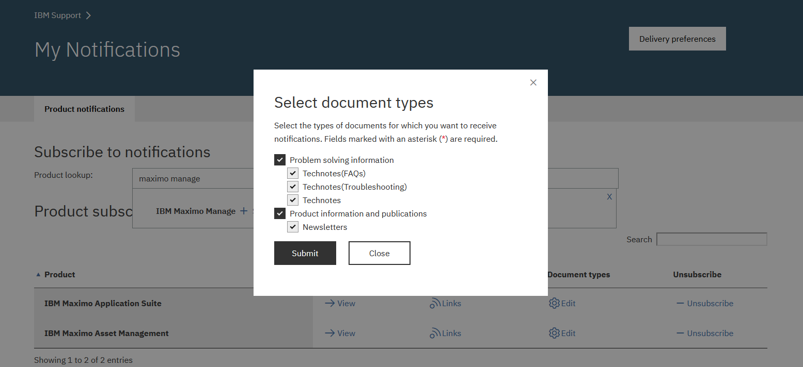Unsubscribe from IBM Maximo Application Suite

[x=705, y=303]
